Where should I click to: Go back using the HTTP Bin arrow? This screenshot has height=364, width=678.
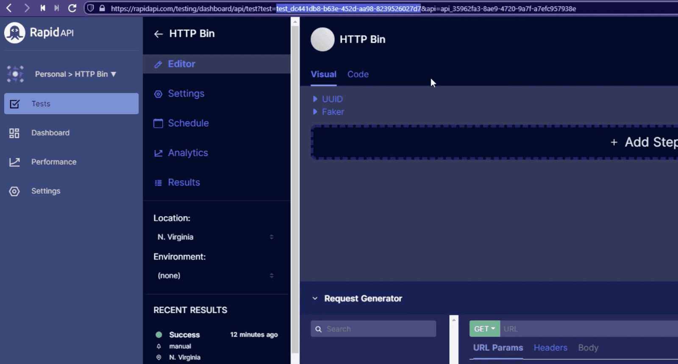(158, 34)
